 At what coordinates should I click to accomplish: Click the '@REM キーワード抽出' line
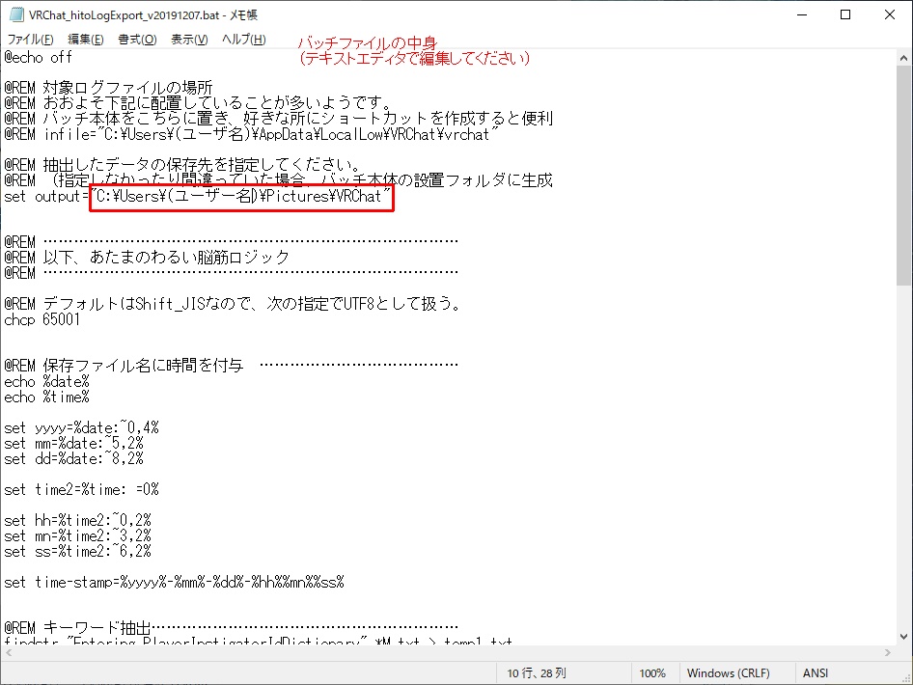(232, 628)
